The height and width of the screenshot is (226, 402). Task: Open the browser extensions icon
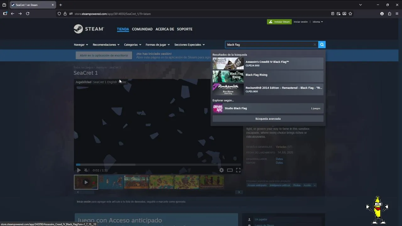tap(389, 13)
